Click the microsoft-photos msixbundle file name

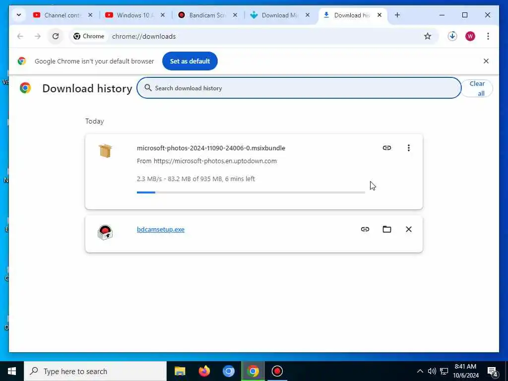pyautogui.click(x=211, y=148)
